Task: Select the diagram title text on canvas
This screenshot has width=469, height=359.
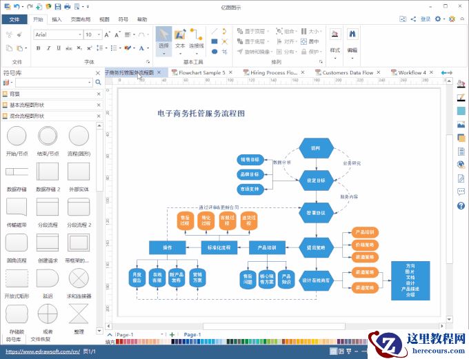Action: 201,114
